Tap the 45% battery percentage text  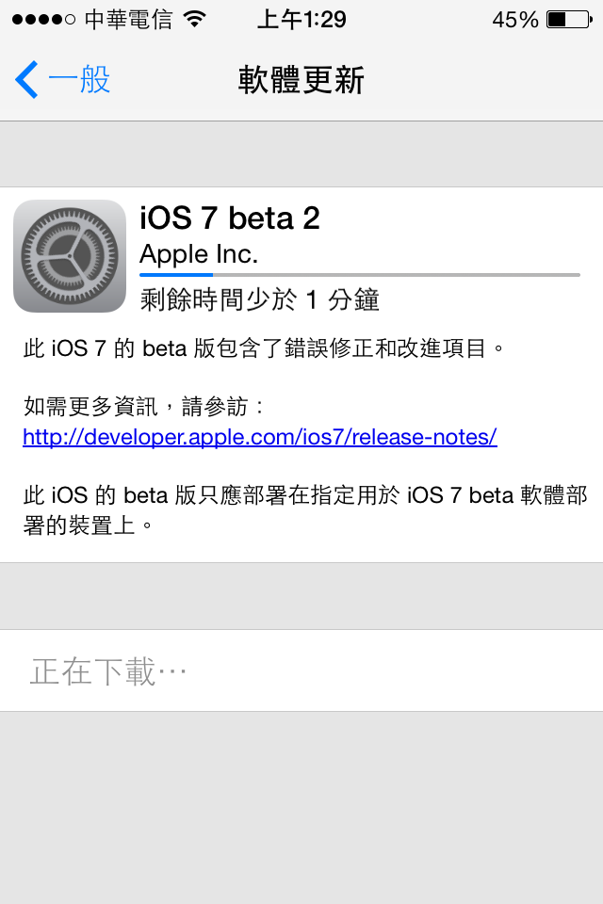(x=514, y=20)
